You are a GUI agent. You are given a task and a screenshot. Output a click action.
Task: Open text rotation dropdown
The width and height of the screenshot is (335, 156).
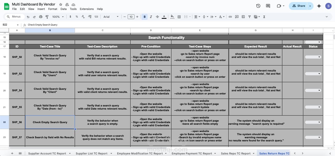point(222,17)
